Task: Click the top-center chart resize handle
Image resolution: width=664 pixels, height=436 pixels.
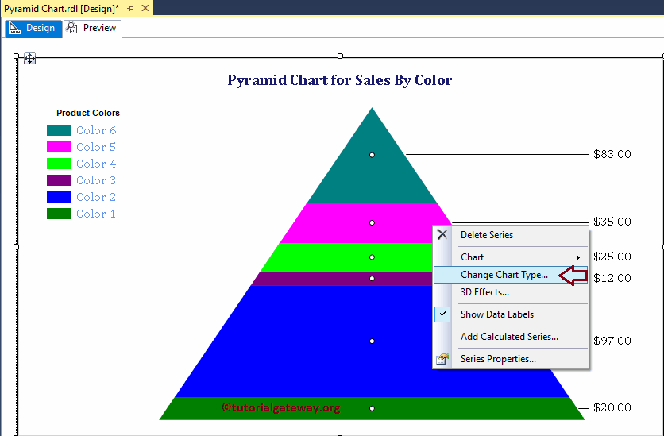Action: (340, 56)
